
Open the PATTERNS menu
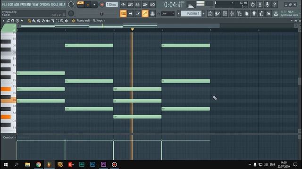(25, 4)
